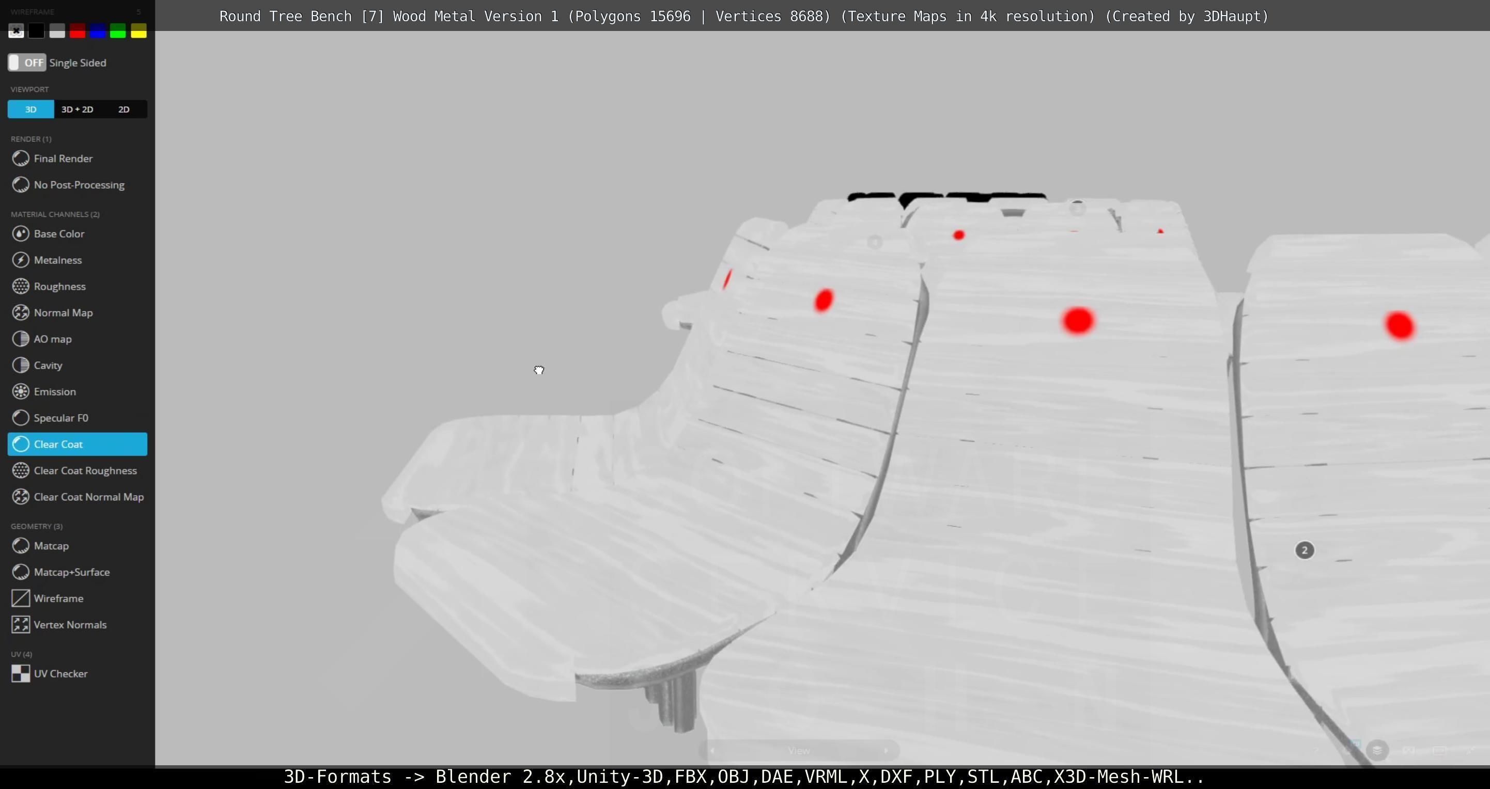Click annotation marker number 2

(x=1305, y=550)
